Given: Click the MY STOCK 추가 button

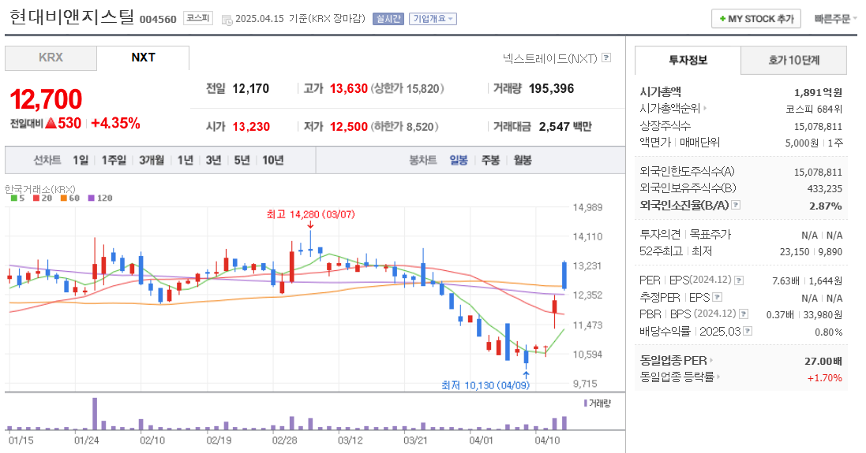Looking at the screenshot, I should tap(756, 19).
